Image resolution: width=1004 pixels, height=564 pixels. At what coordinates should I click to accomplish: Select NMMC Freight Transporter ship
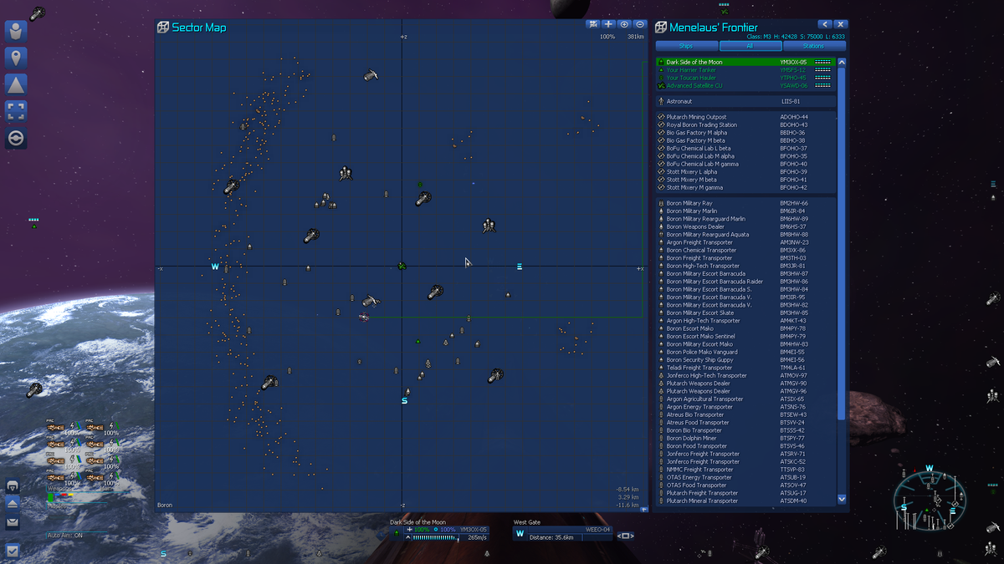[x=746, y=470]
